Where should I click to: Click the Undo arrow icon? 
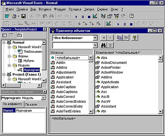[x=60, y=16]
